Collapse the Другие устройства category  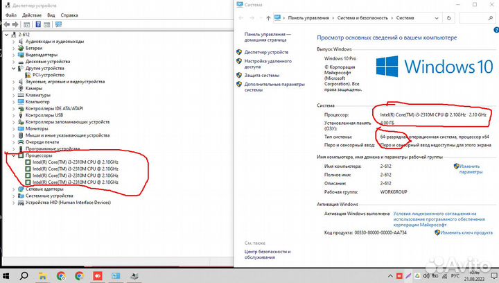coord(14,68)
